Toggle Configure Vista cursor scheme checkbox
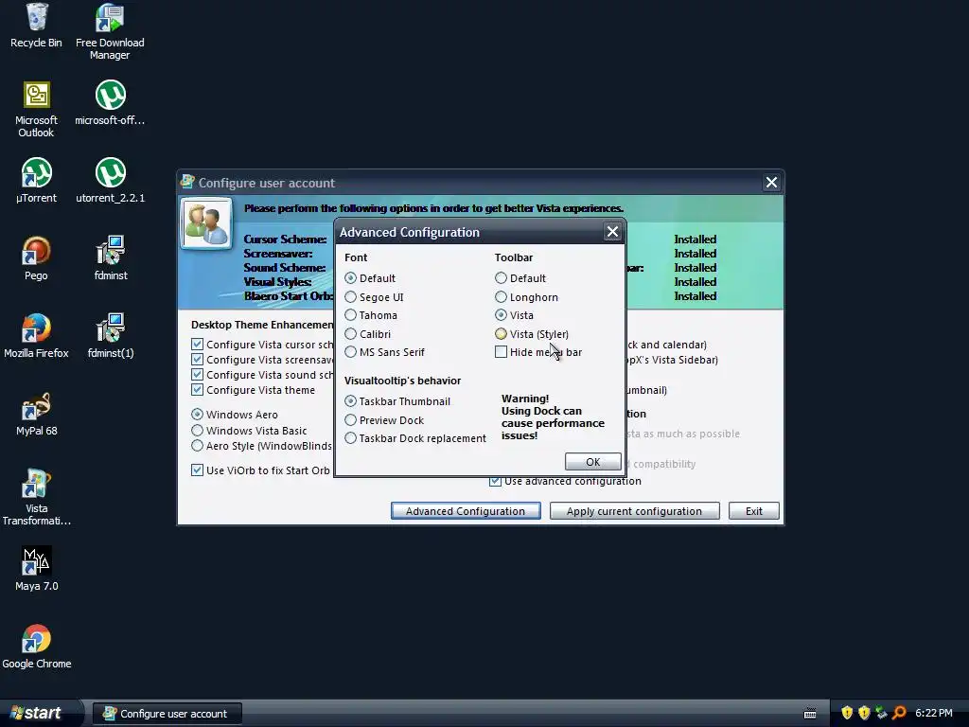 tap(197, 345)
